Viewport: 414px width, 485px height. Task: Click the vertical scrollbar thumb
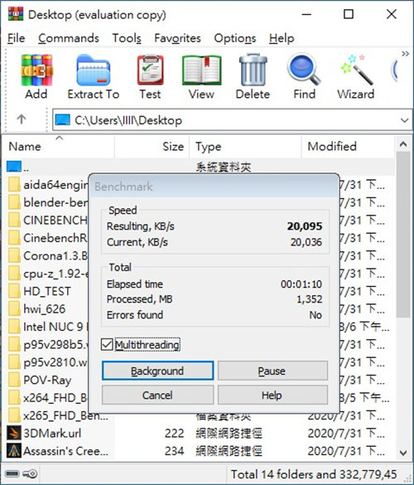pyautogui.click(x=403, y=235)
